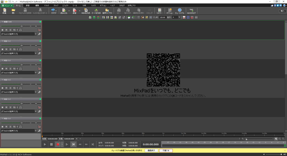Click the 新規 (New project) toolbar icon
Viewport: 287px width, 156px height.
4,11
